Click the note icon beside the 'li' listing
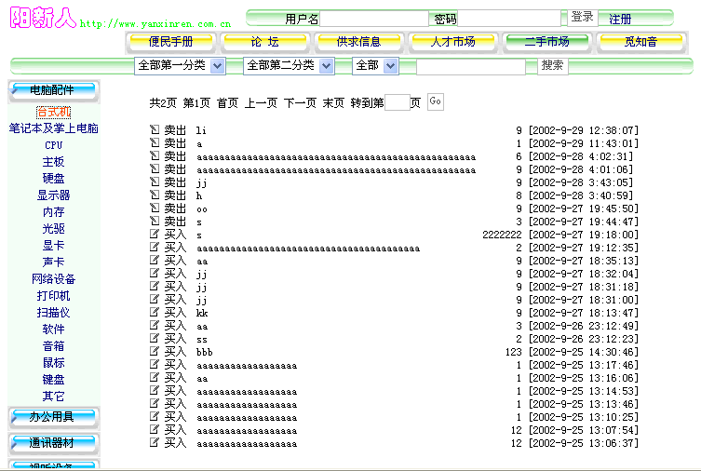This screenshot has height=471, width=701. pos(155,130)
